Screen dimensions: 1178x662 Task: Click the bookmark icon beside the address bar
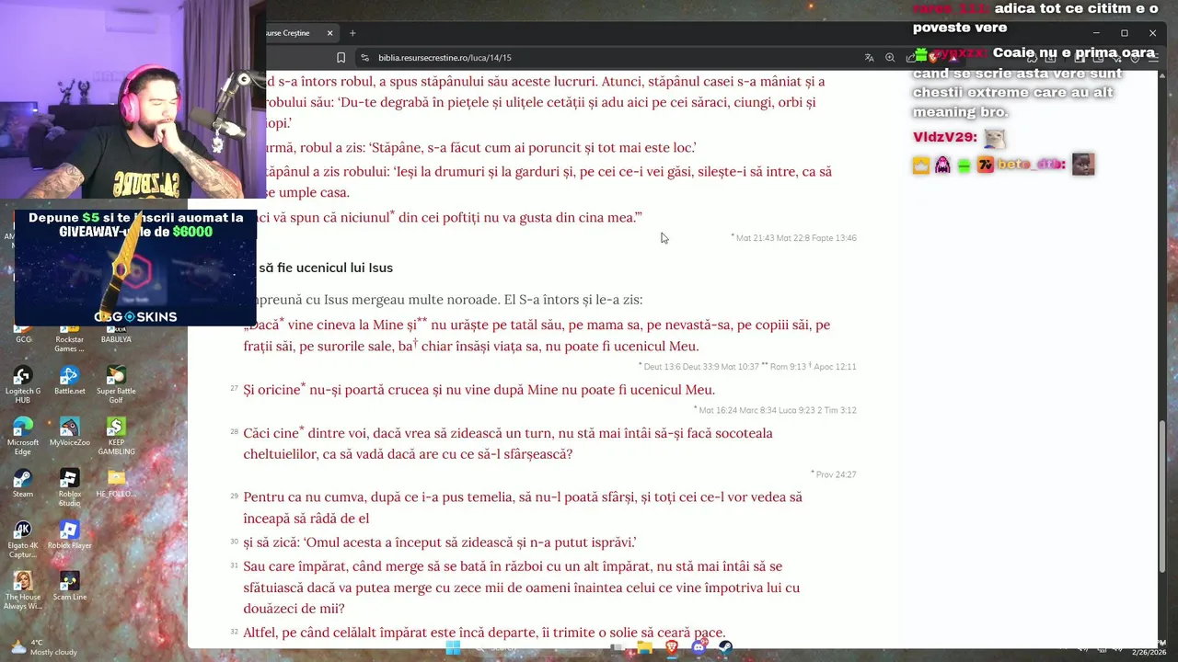[x=341, y=57]
